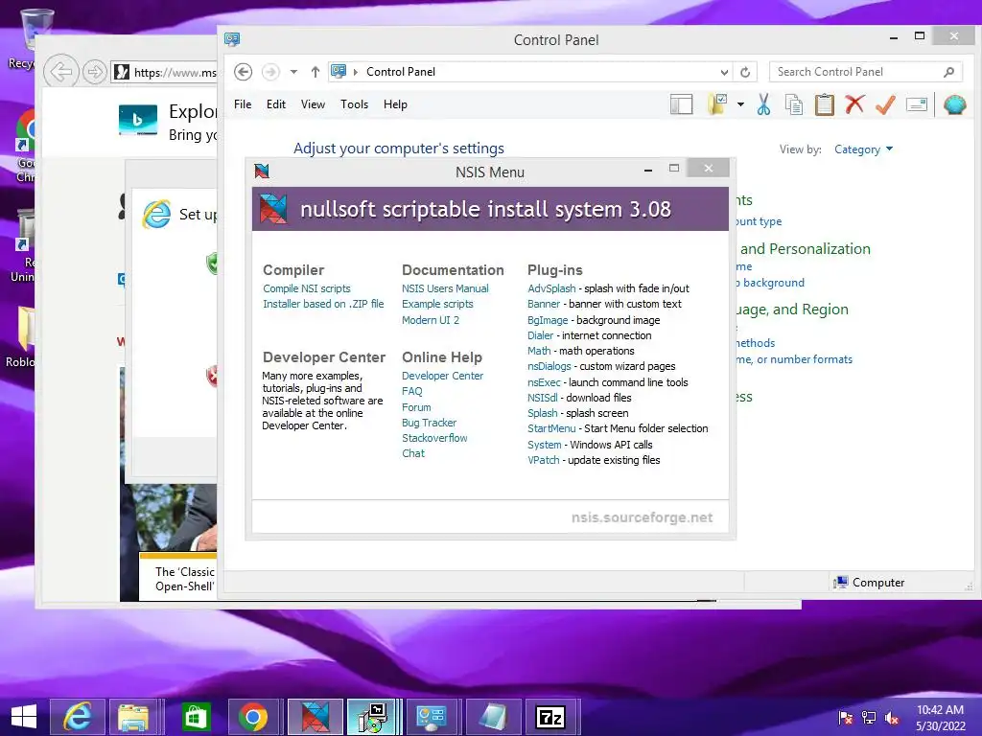This screenshot has width=982, height=736.
Task: Click the folder options icon in Control Panel toolbar
Action: [x=717, y=104]
